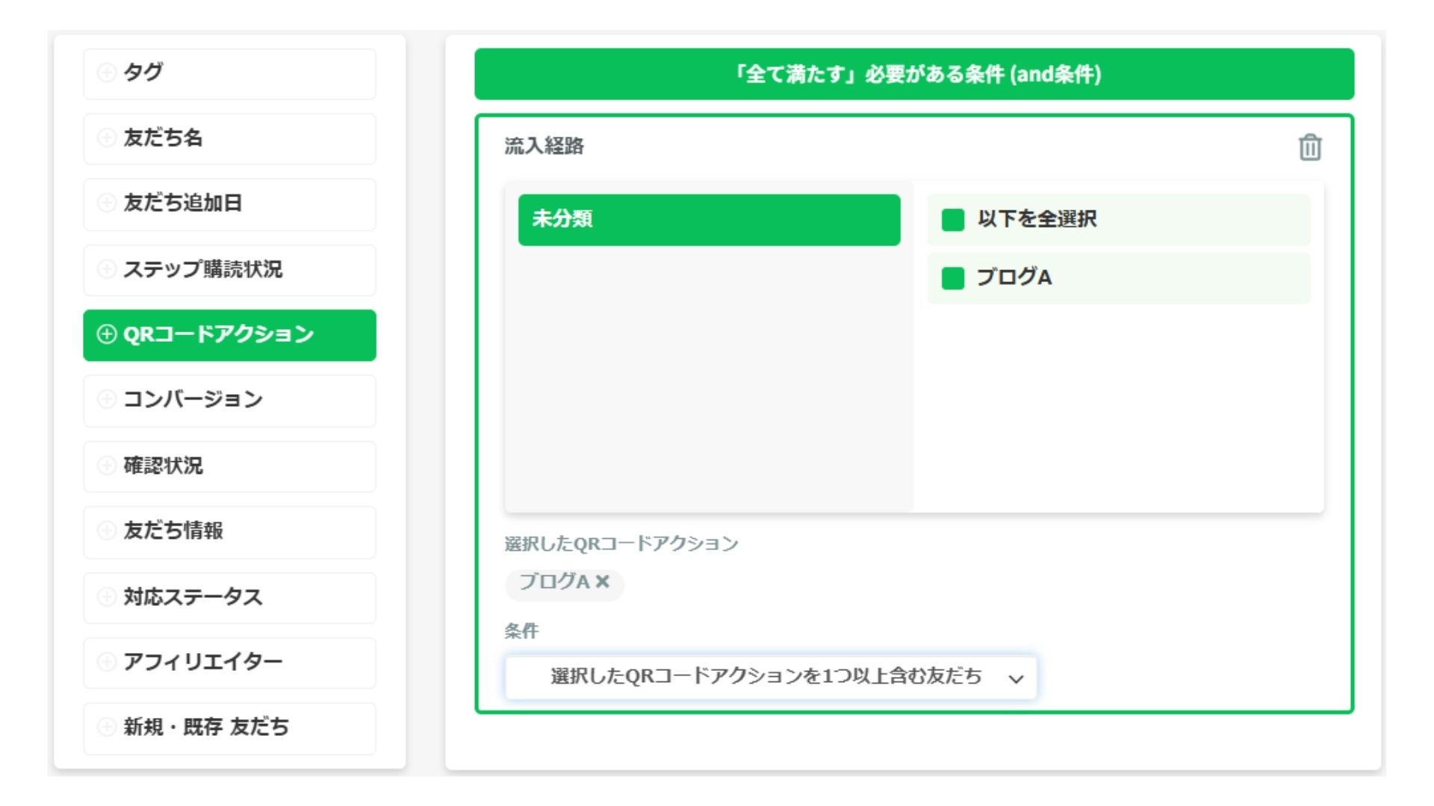This screenshot has width=1434, height=806.
Task: Add the ステップ購読状況 filter condition
Action: (229, 269)
